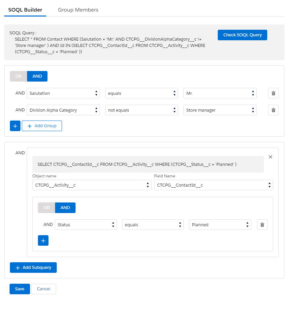Switch subquery logic to OR
This screenshot has width=289, height=324.
[47, 208]
